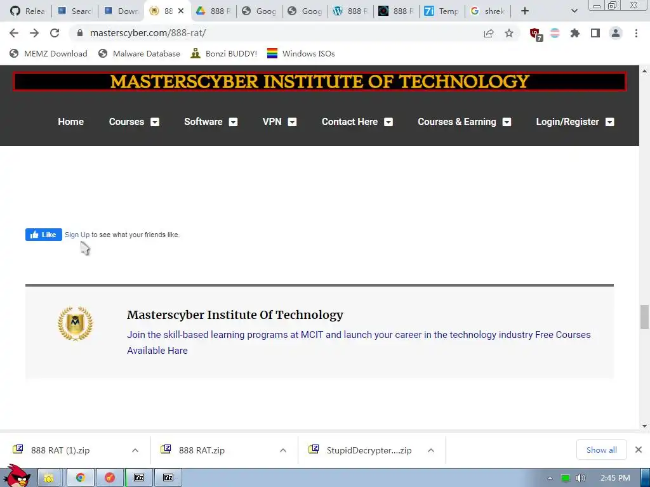Click the 2:45 PM clock
This screenshot has width=650, height=487.
[x=615, y=478]
